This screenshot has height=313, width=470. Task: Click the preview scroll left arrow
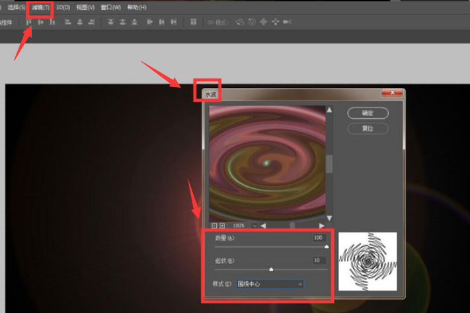click(x=263, y=226)
